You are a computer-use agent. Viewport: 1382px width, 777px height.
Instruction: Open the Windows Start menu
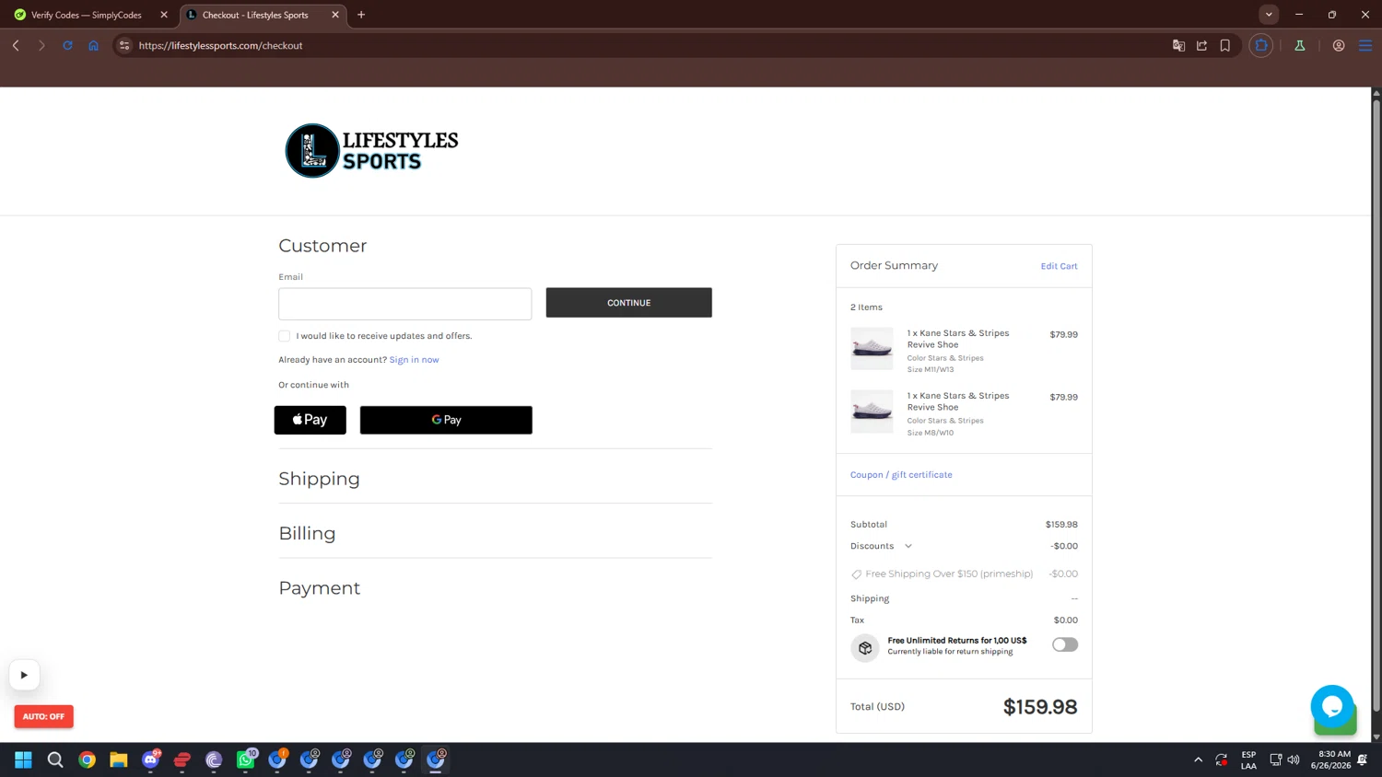point(24,760)
